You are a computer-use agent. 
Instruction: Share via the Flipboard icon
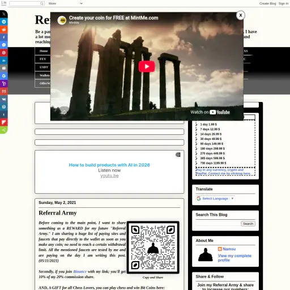coord(4,122)
